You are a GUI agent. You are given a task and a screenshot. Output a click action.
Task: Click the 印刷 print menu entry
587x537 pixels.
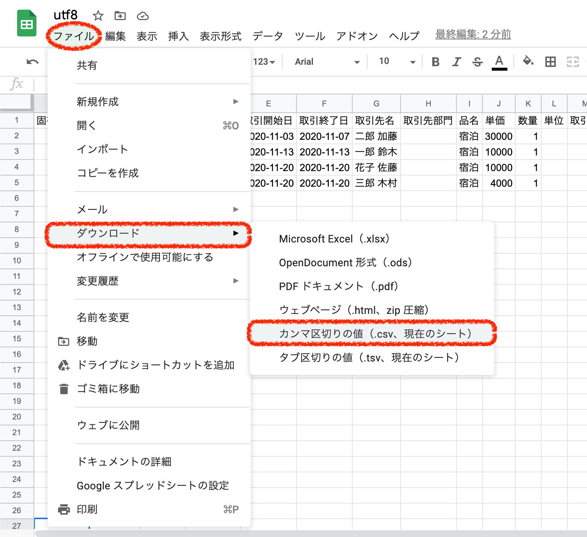point(87,509)
